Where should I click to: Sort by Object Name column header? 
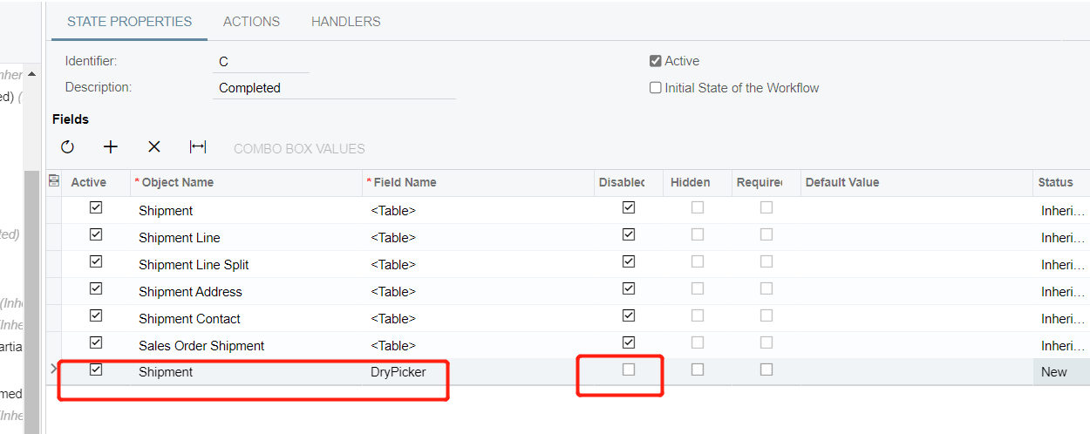coord(177,182)
